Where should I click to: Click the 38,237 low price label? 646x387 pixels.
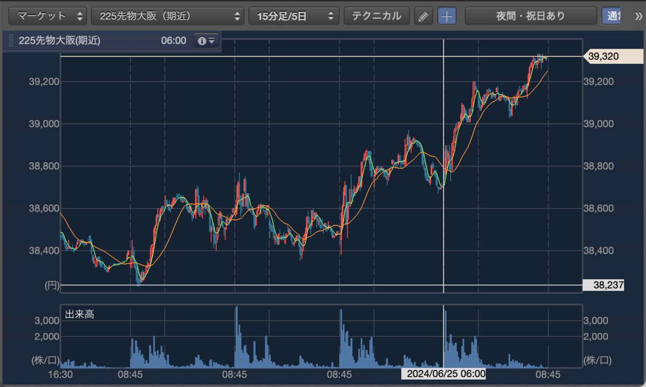(604, 285)
